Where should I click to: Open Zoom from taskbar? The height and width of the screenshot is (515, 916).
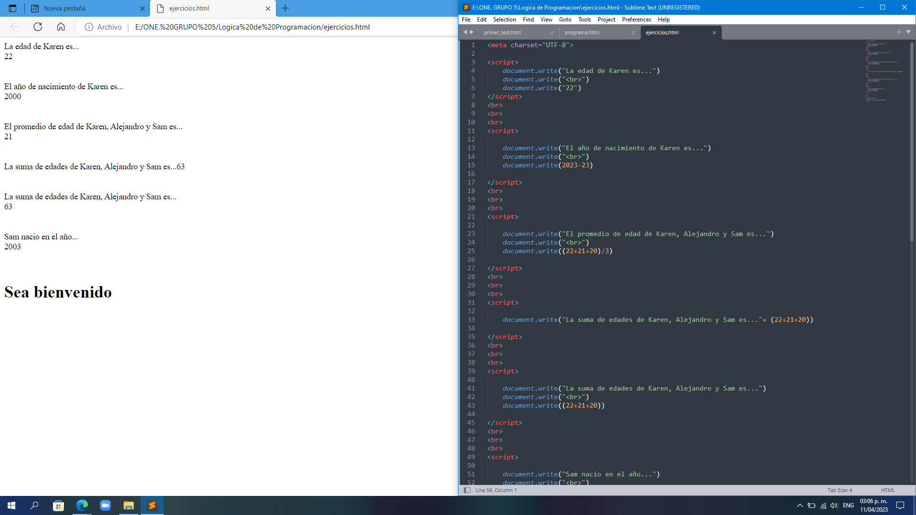(105, 505)
